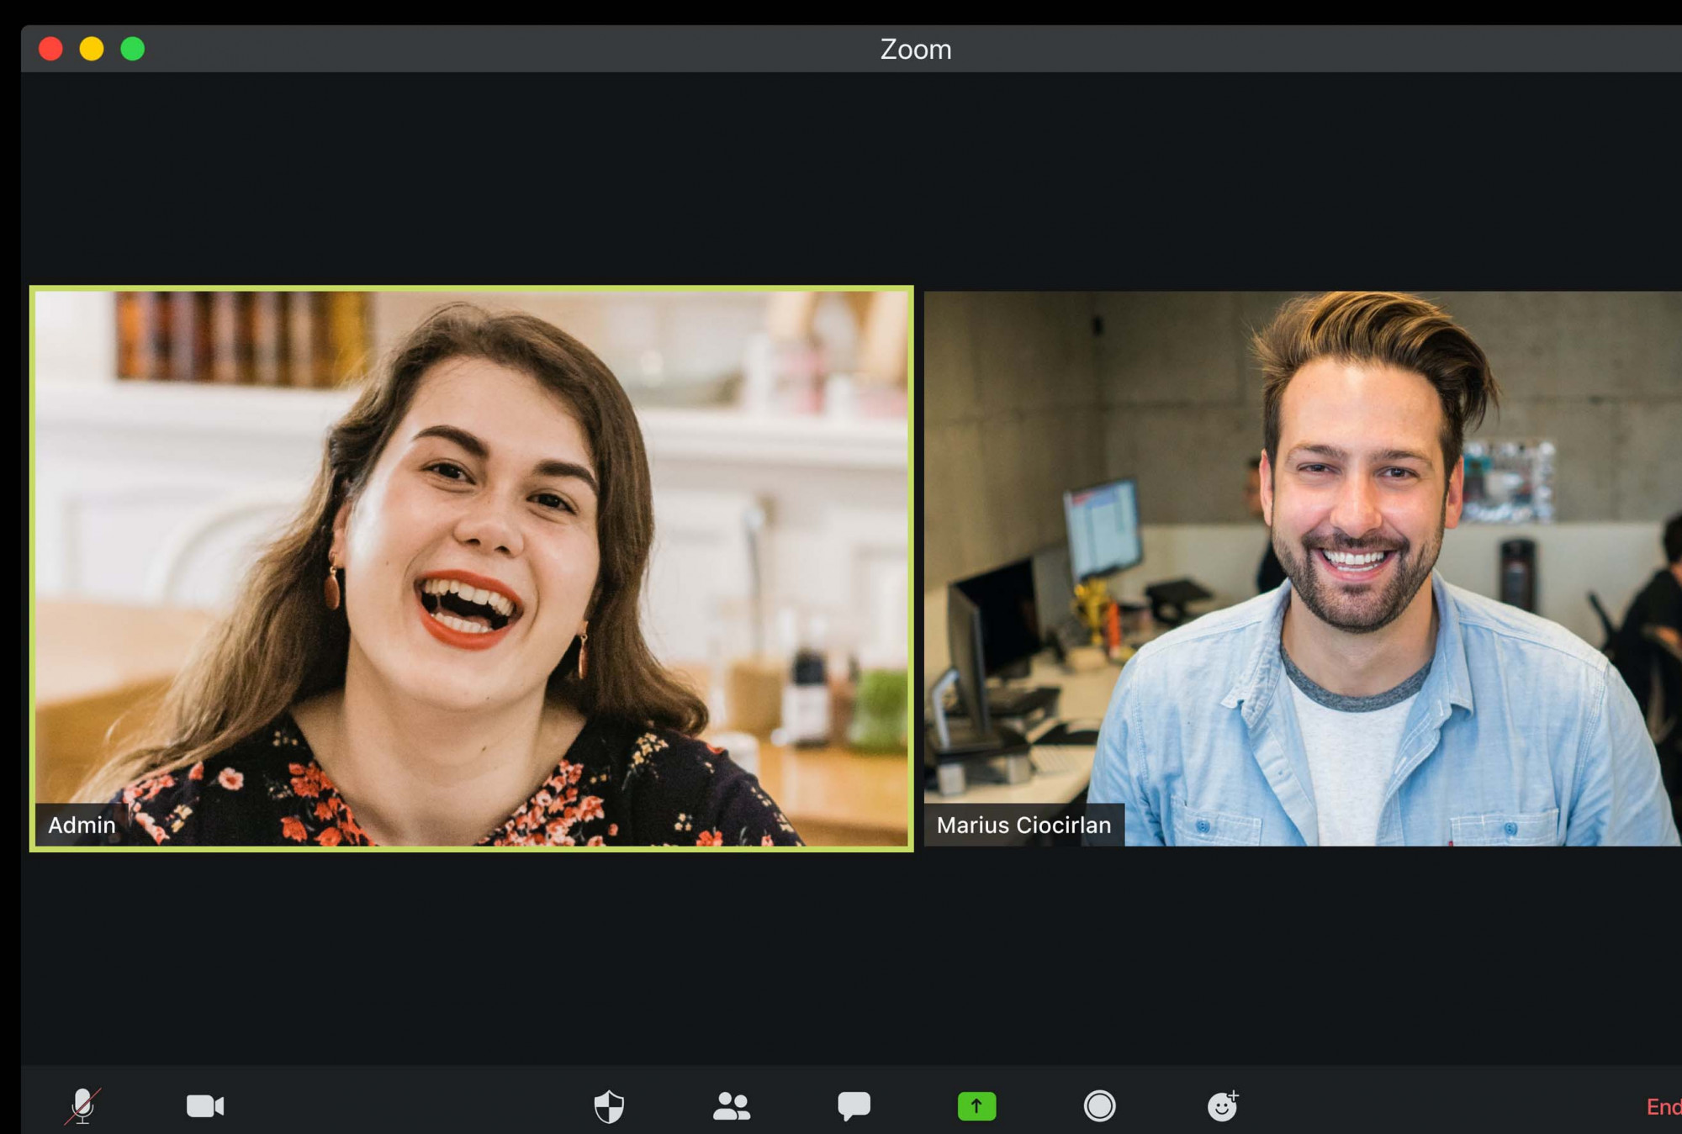Click the Zoom window title
The height and width of the screenshot is (1134, 1682).
click(x=916, y=50)
